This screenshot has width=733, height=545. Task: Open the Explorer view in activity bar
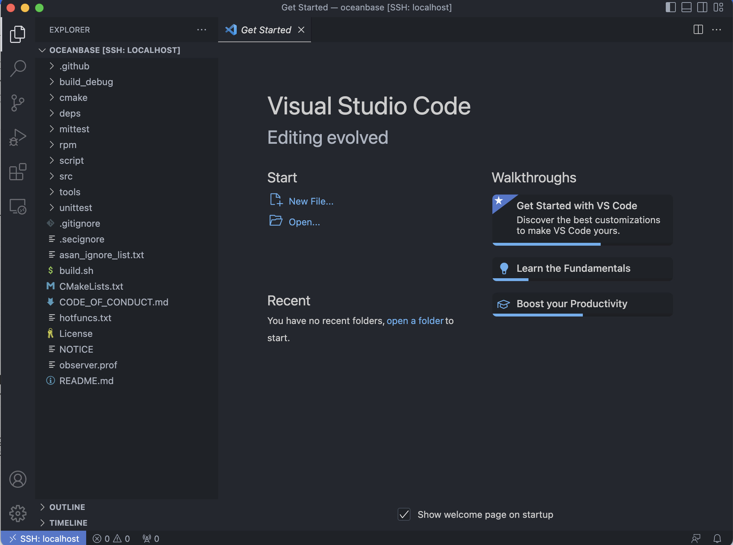pos(18,34)
